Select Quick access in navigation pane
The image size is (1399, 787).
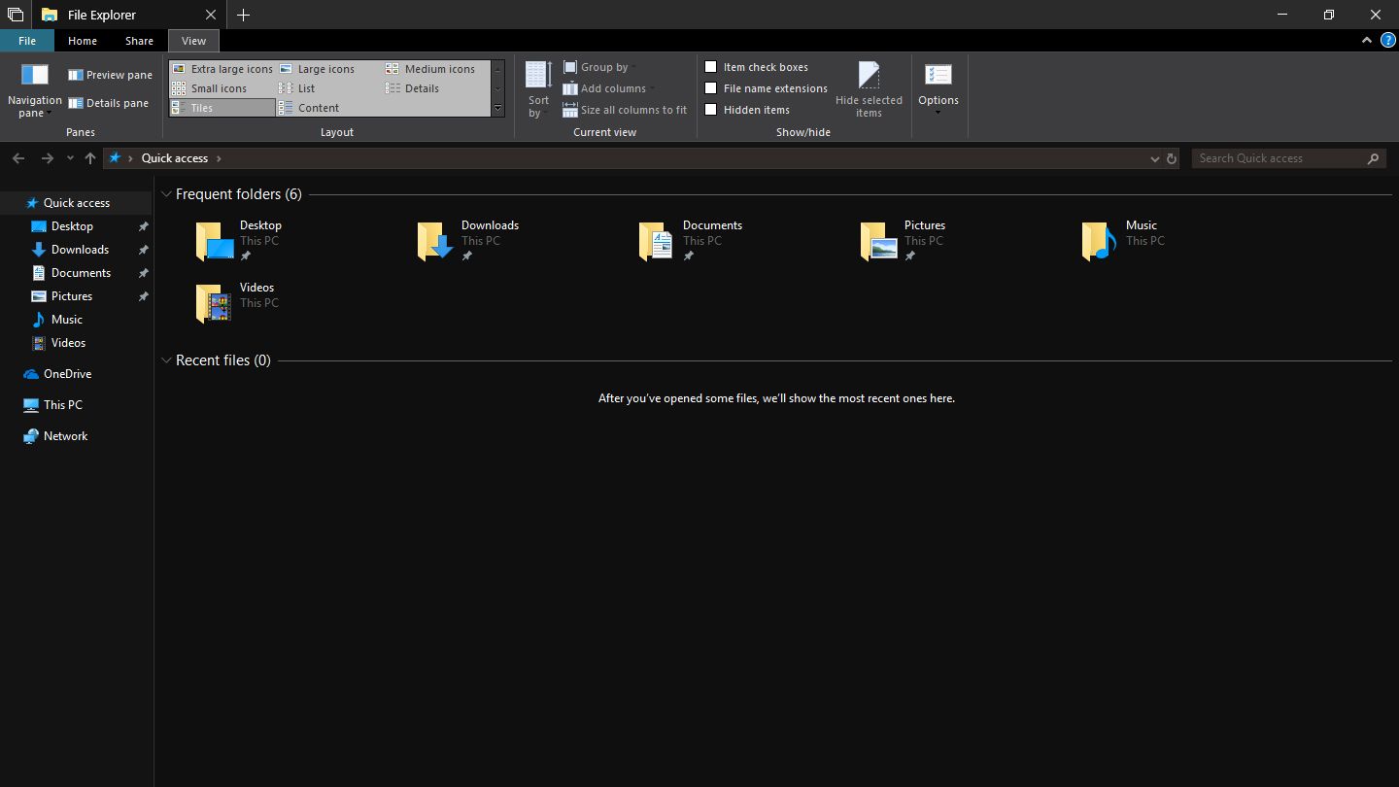[x=77, y=203]
